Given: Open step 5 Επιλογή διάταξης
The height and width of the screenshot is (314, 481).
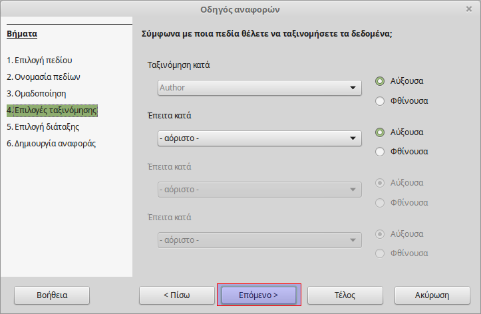Looking at the screenshot, I should click(43, 126).
